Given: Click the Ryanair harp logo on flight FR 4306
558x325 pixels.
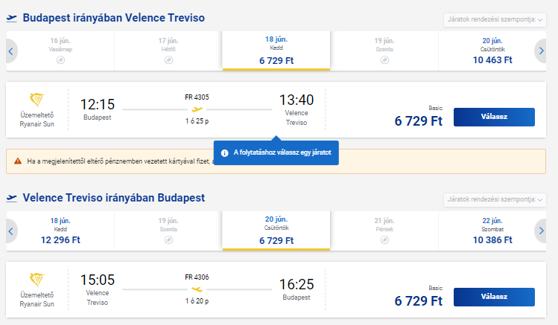Looking at the screenshot, I should pyautogui.click(x=37, y=280).
